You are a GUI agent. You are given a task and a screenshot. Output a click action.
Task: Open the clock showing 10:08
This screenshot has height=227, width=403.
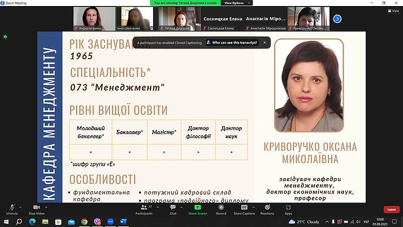380,221
